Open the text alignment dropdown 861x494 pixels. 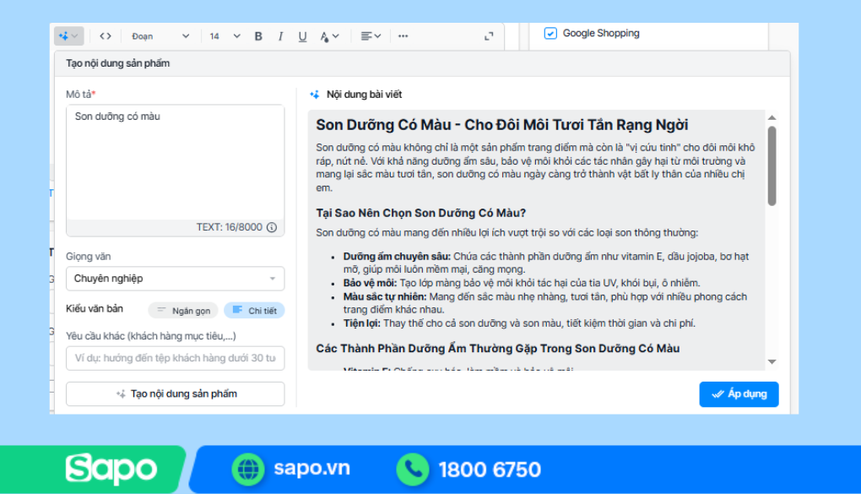click(370, 35)
